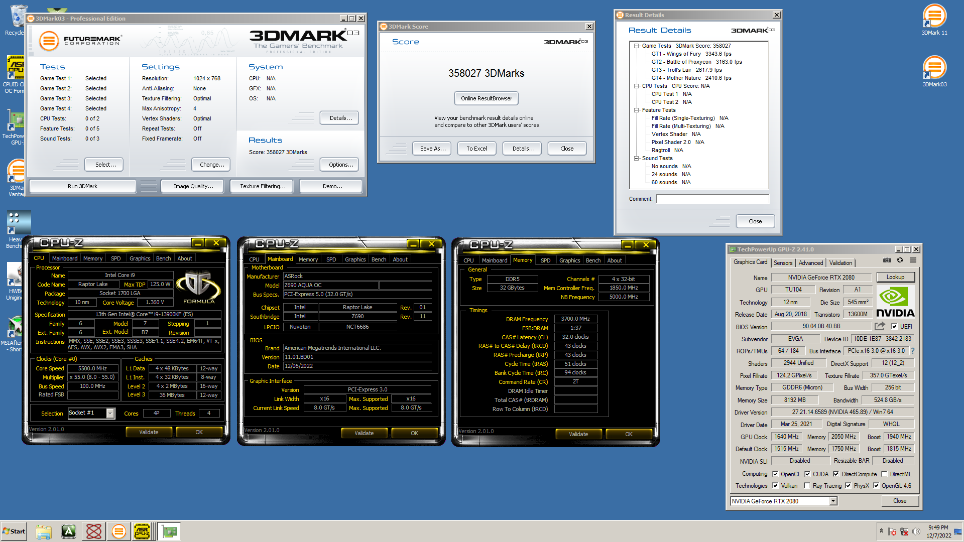Click the 3DMark orange taskbar icon
The width and height of the screenshot is (964, 542).
pyautogui.click(x=119, y=531)
